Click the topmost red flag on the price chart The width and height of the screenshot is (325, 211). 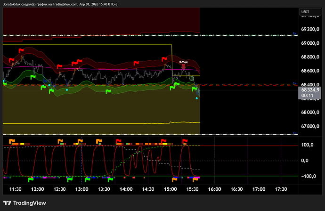(21, 50)
